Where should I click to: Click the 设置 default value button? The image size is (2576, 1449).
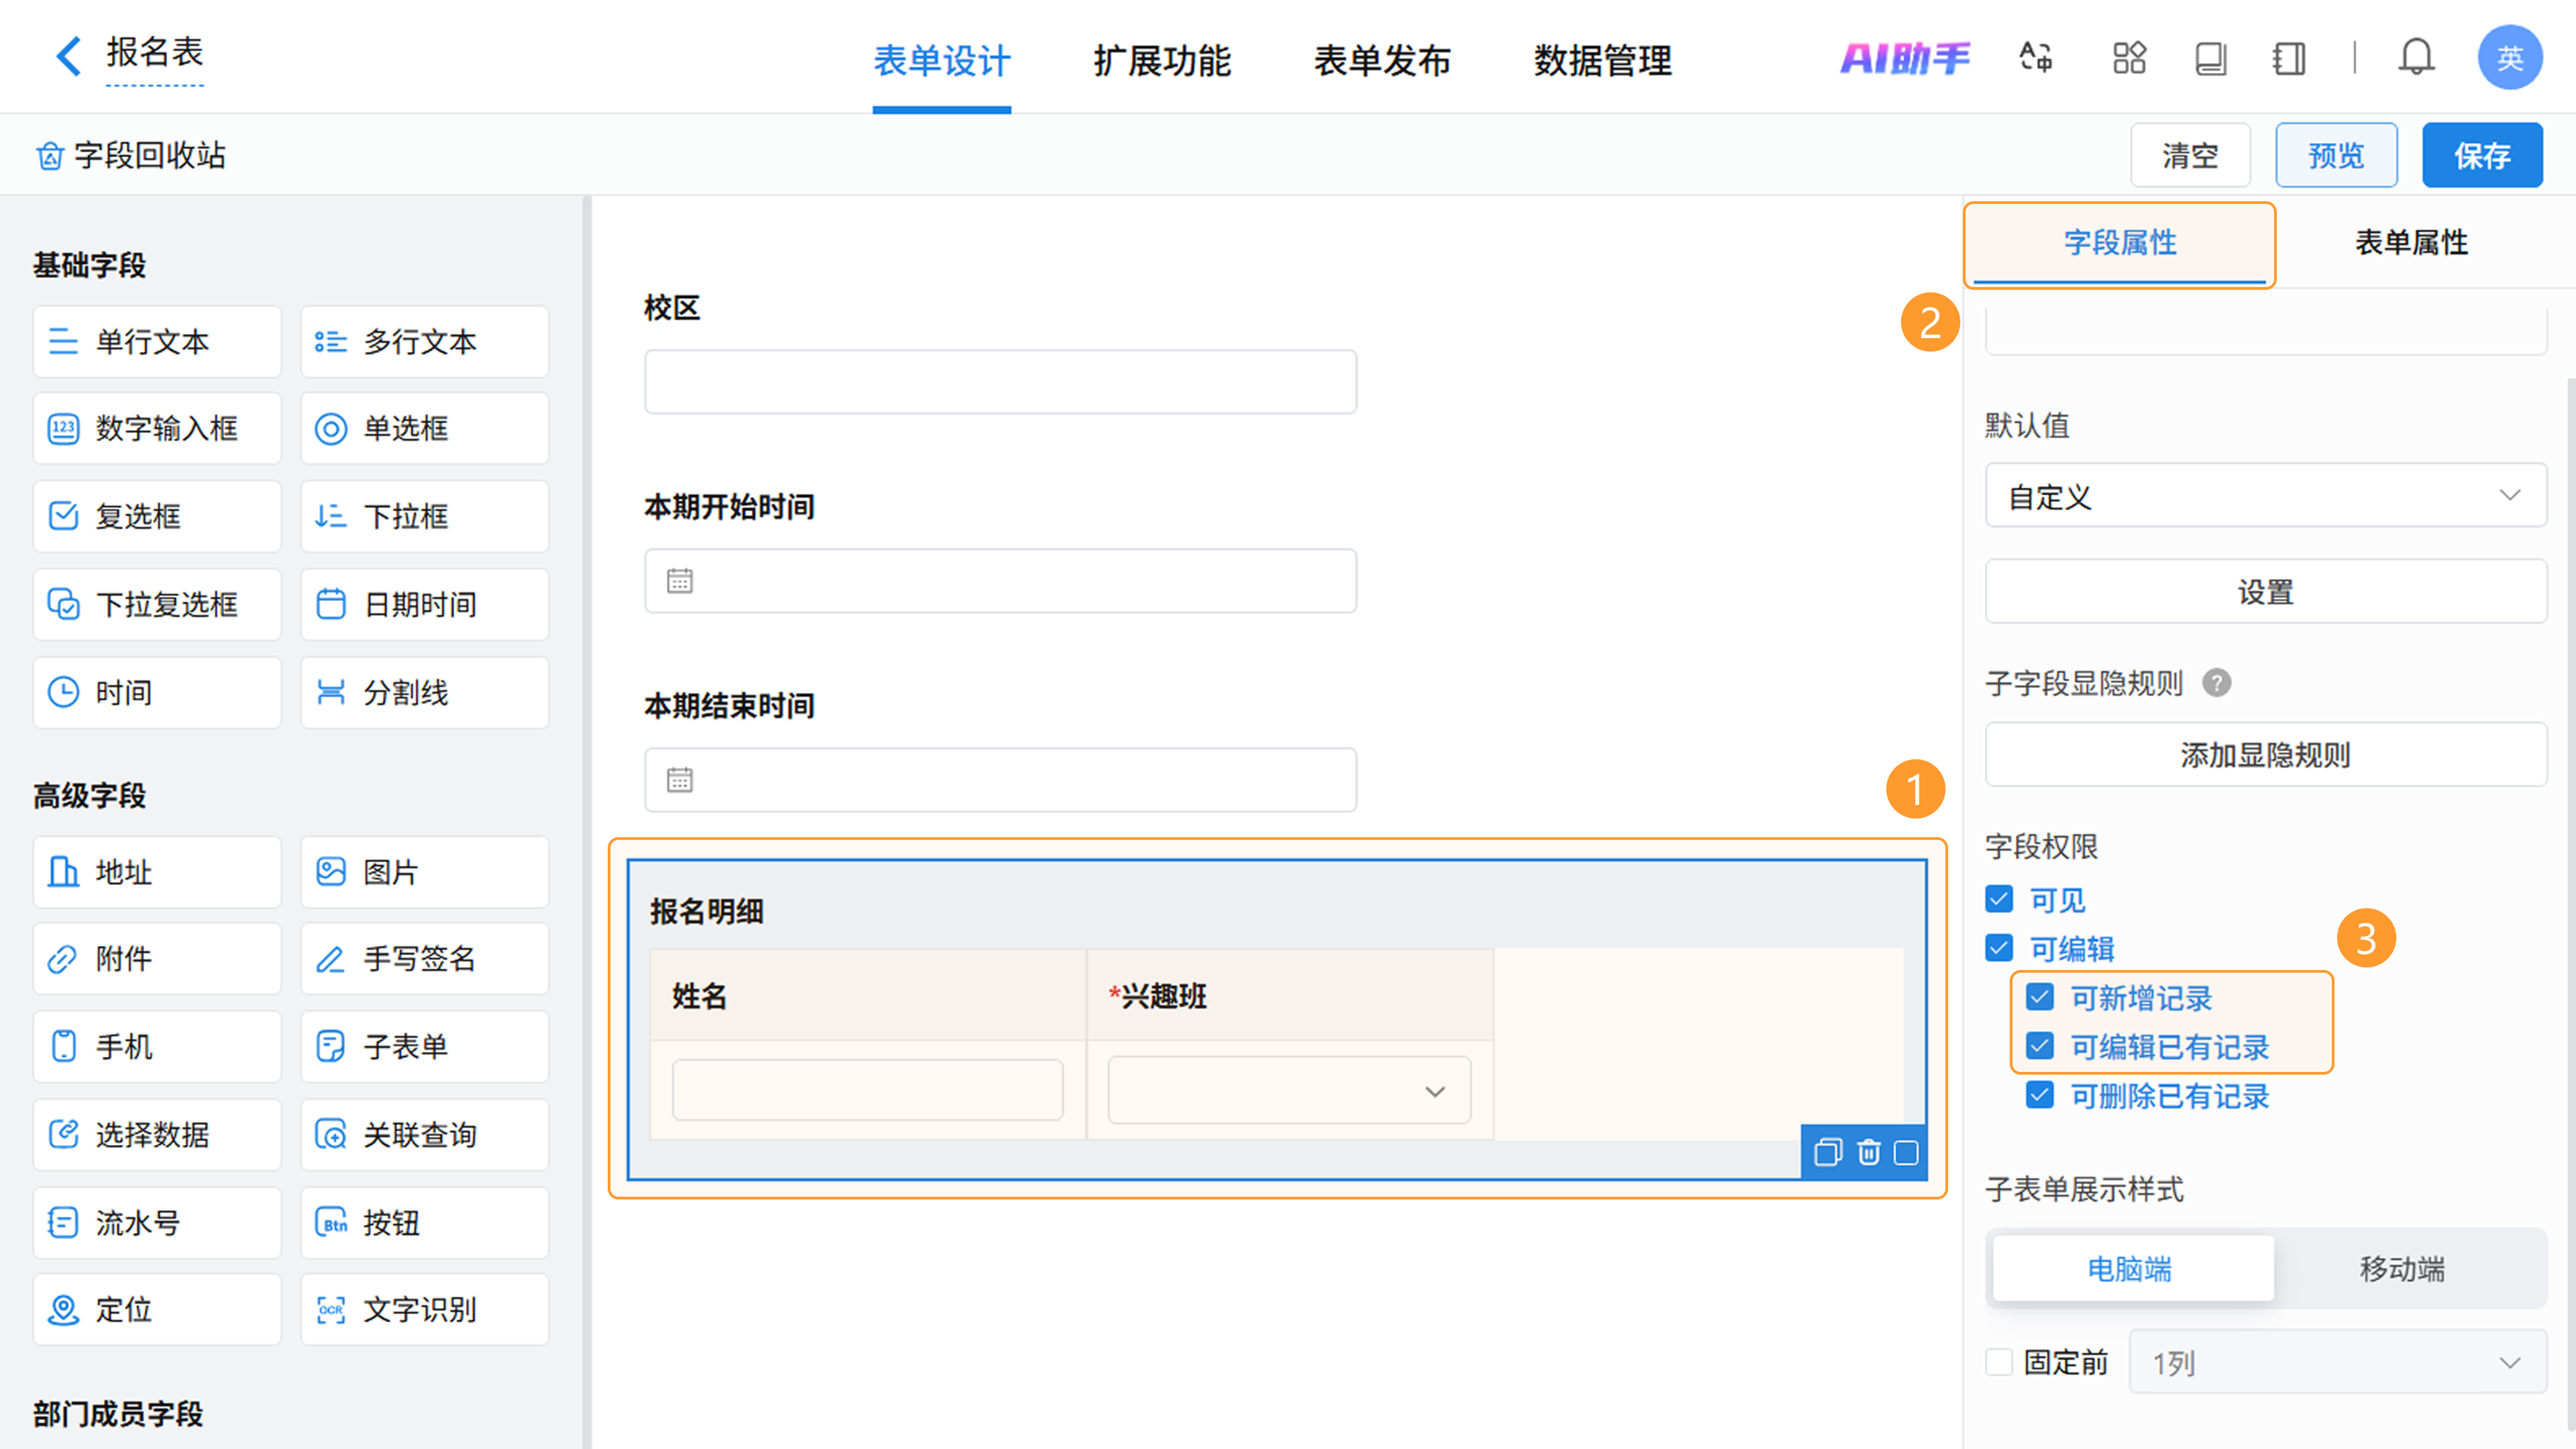click(2265, 592)
